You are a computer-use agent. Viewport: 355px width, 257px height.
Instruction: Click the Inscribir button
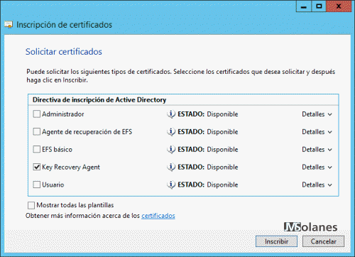(x=276, y=241)
